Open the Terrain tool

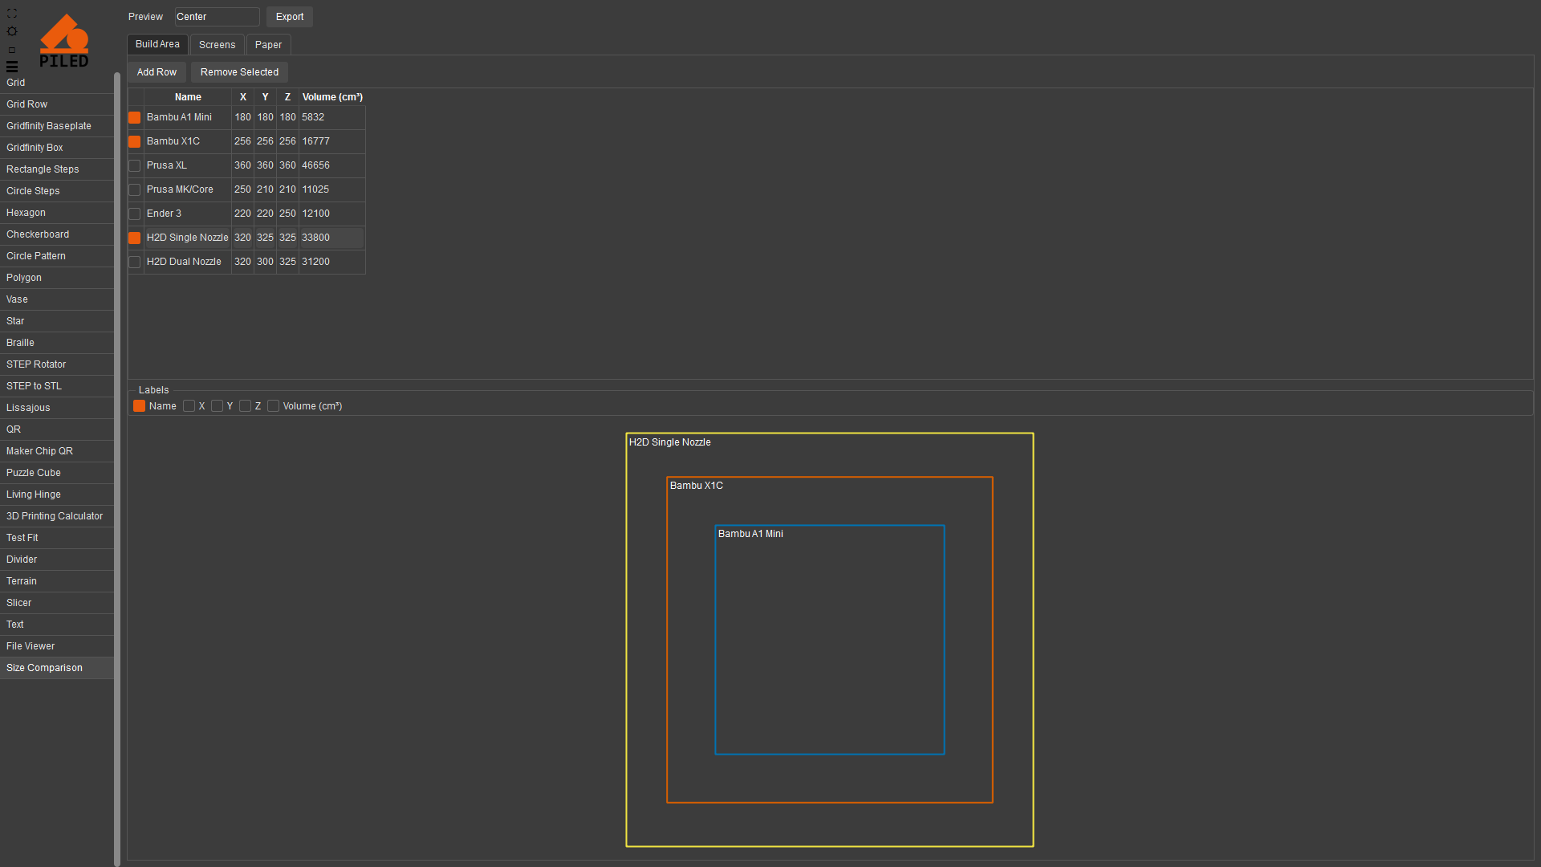click(57, 581)
